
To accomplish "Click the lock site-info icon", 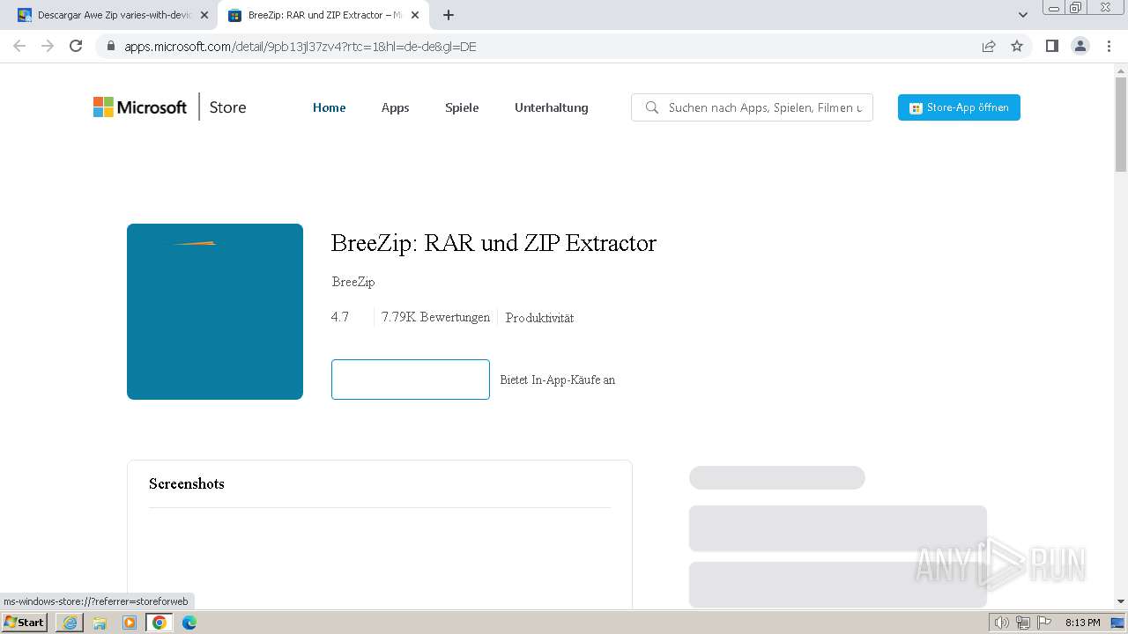I will coord(111,47).
